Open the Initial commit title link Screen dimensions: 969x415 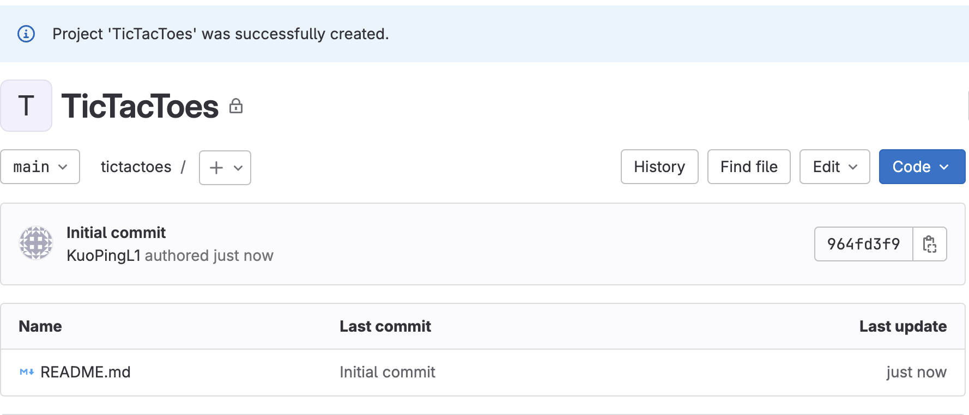tap(116, 233)
